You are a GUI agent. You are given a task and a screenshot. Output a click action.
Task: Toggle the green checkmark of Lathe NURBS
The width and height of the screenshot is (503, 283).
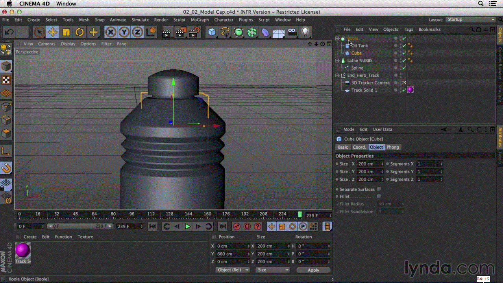click(x=404, y=61)
